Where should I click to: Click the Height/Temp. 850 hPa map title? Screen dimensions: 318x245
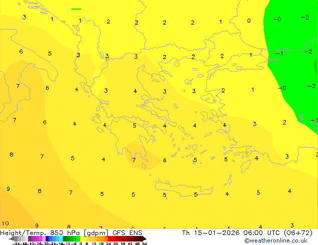[41, 233]
